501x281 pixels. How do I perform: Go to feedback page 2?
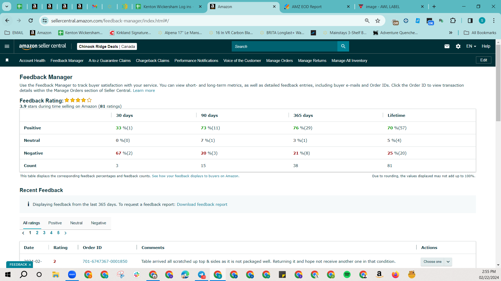(x=37, y=233)
